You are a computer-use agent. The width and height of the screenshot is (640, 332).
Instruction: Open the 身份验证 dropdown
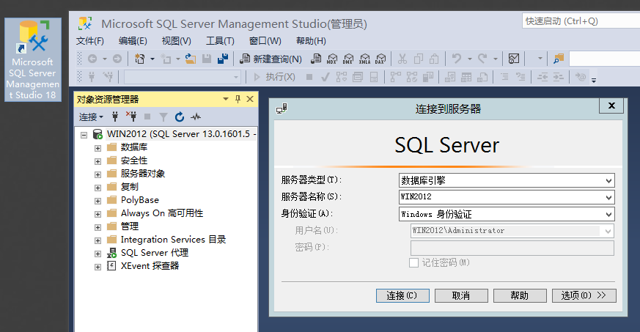click(x=608, y=214)
